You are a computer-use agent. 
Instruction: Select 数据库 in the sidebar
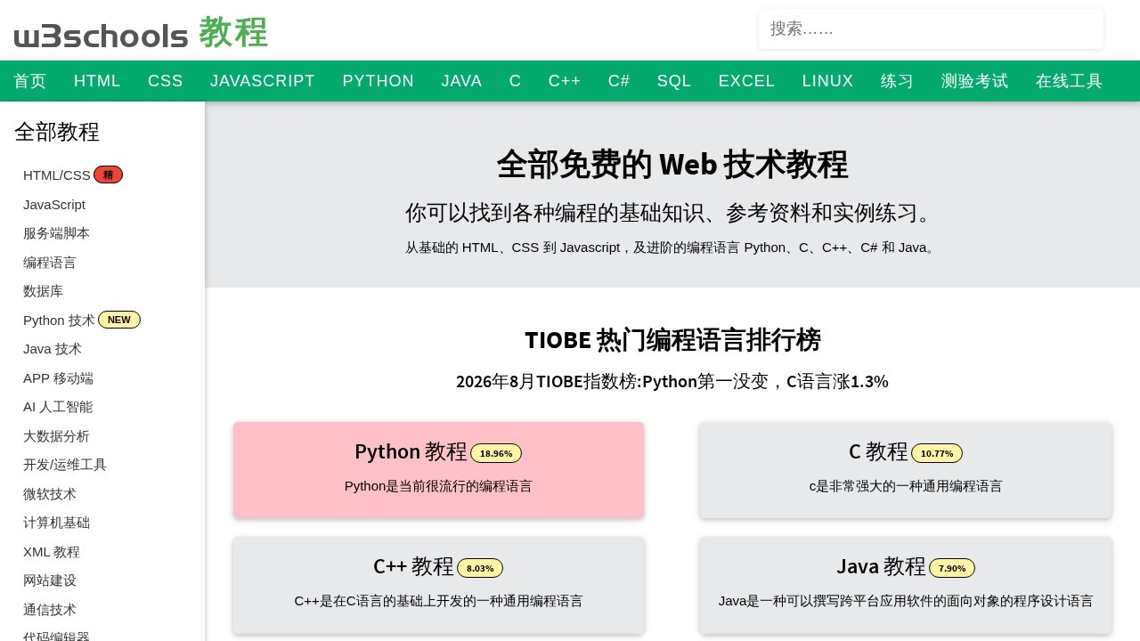tap(43, 291)
